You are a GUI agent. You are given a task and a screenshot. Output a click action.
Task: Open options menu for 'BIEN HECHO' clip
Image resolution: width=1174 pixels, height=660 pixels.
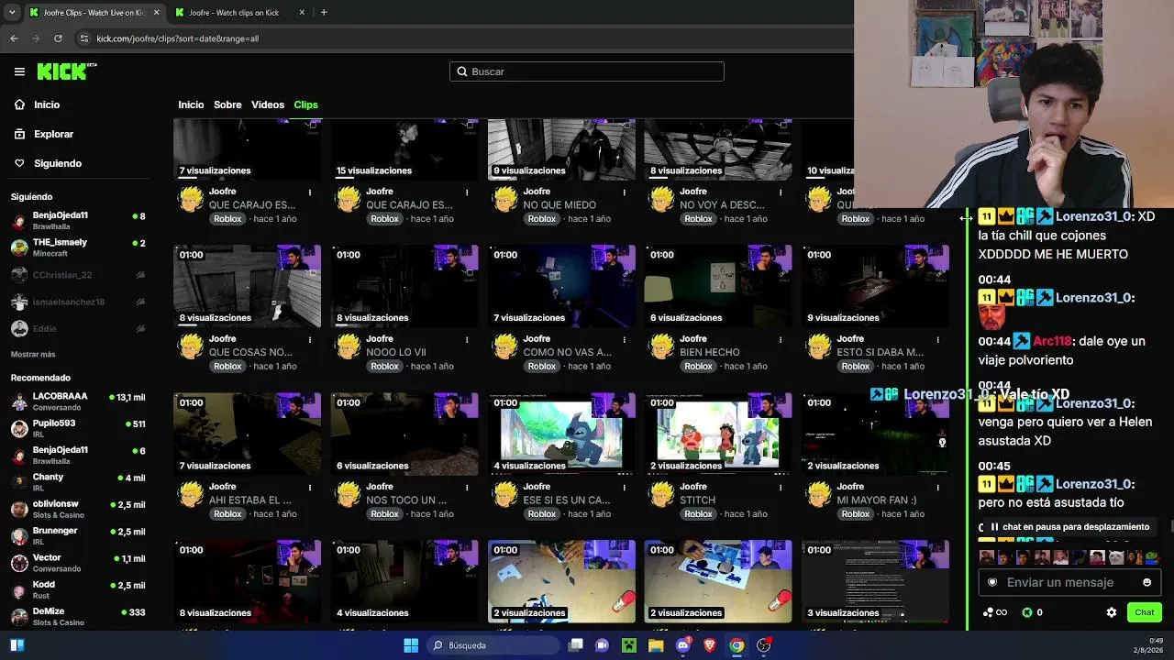pos(781,339)
